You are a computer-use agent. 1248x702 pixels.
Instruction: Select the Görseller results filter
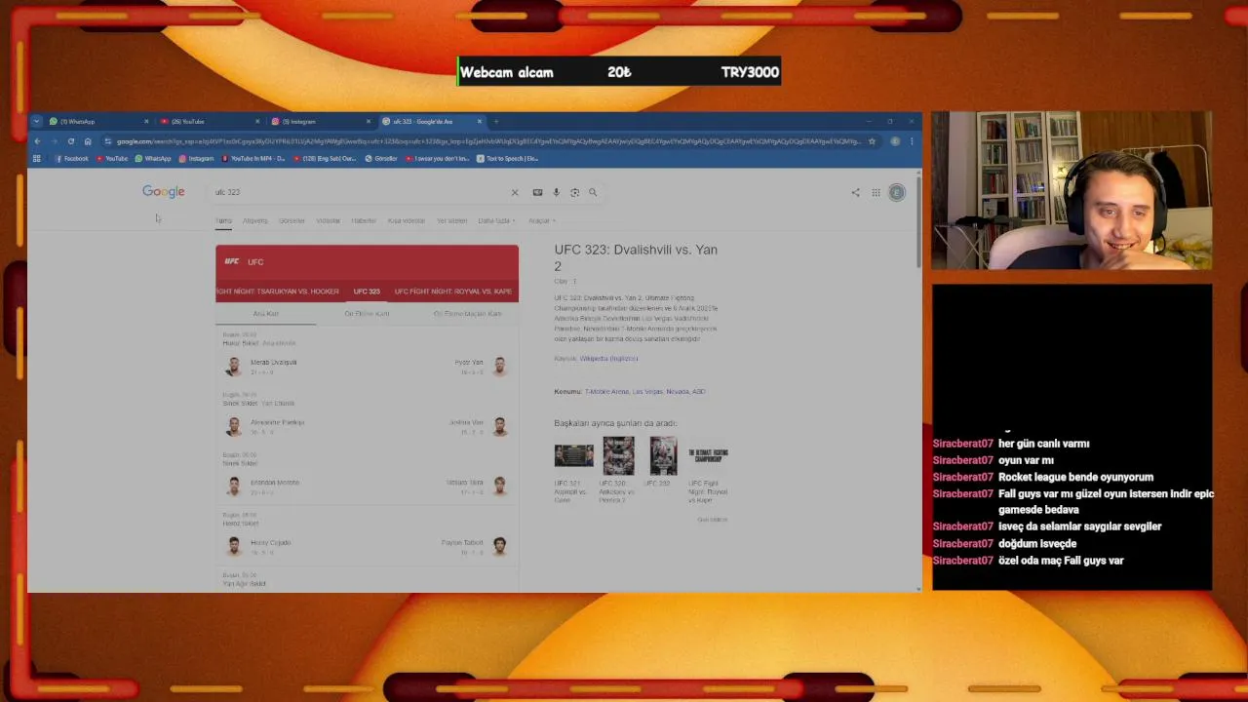pos(292,220)
